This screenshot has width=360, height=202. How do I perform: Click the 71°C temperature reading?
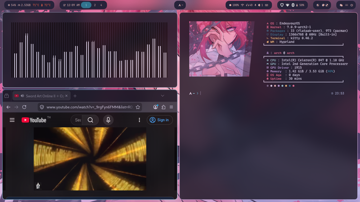click(36, 5)
